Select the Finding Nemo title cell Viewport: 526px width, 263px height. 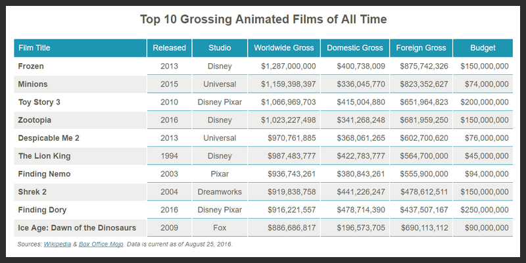45,174
